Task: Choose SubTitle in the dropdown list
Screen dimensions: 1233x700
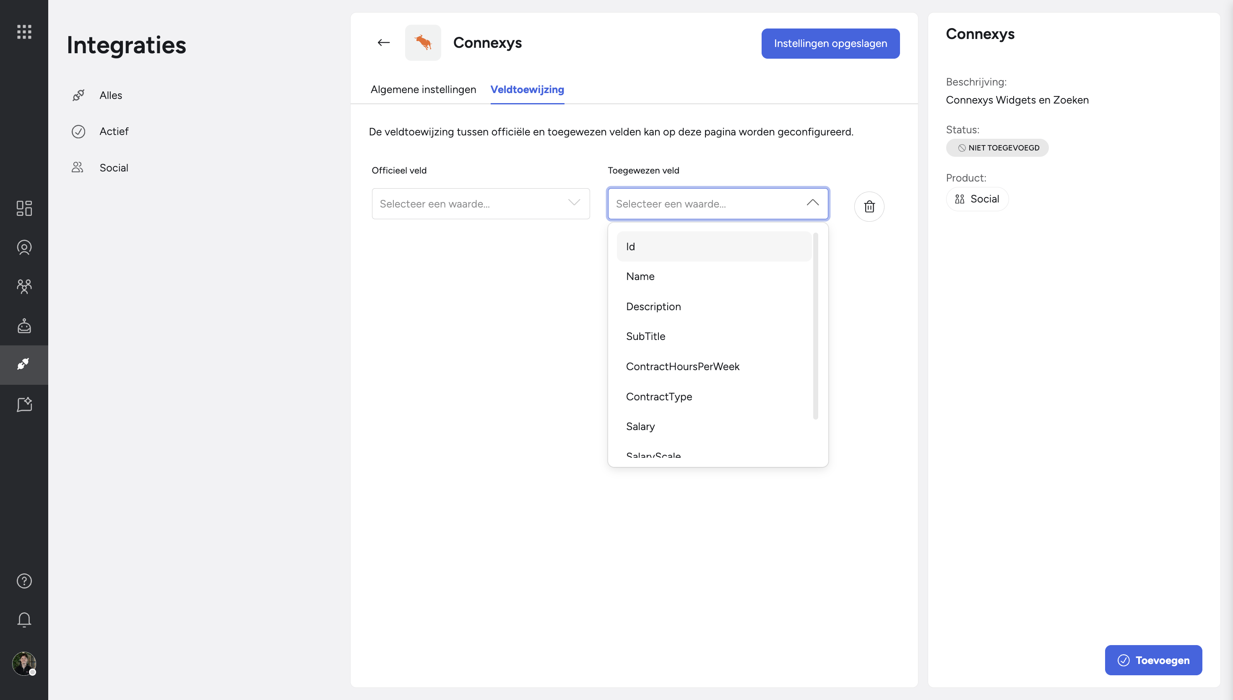Action: point(714,337)
